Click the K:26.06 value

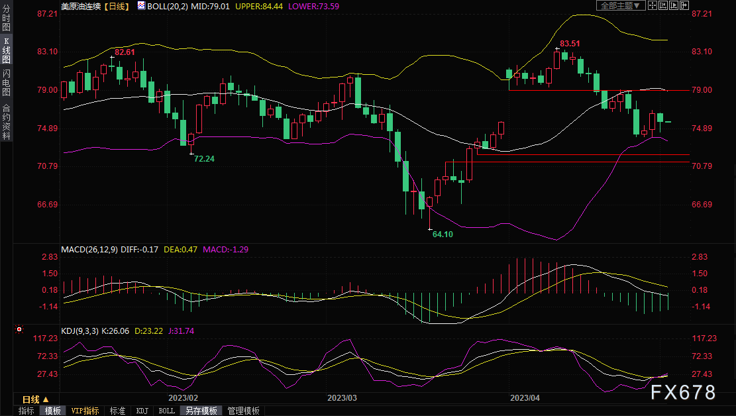coord(115,331)
